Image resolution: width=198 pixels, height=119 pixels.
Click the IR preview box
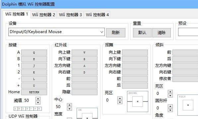[x=87, y=113]
